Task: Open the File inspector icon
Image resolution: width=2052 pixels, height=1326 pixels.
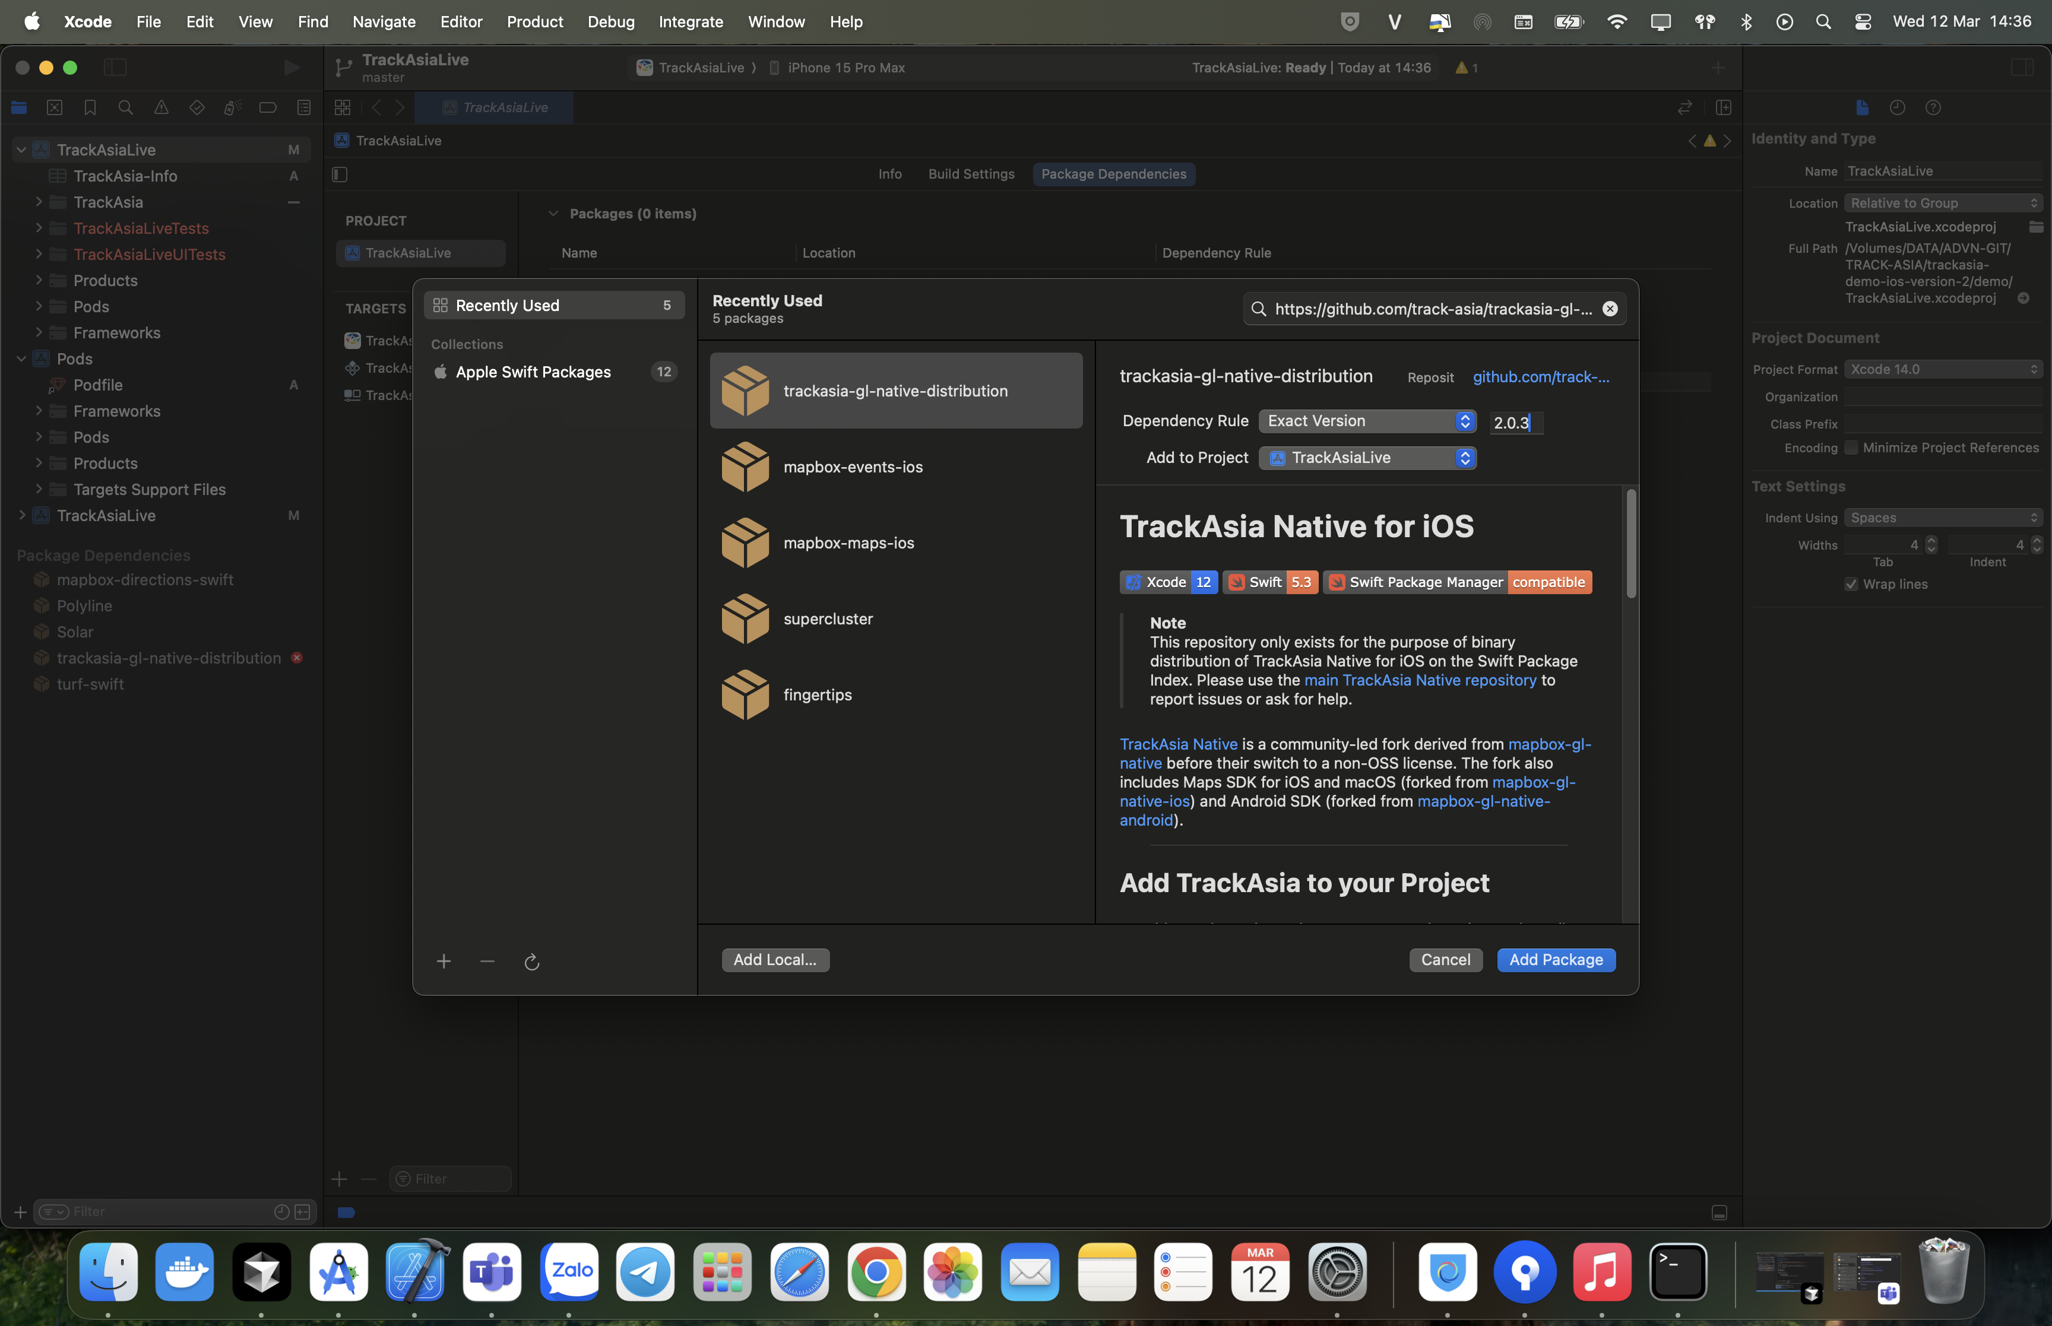Action: (x=1861, y=107)
